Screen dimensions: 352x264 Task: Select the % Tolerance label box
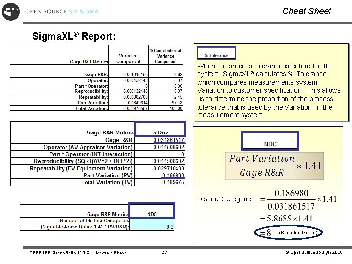[x=217, y=53]
